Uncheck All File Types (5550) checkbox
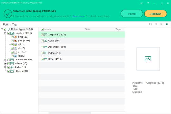Viewport: 171px width, 114px height. coord(5,29)
